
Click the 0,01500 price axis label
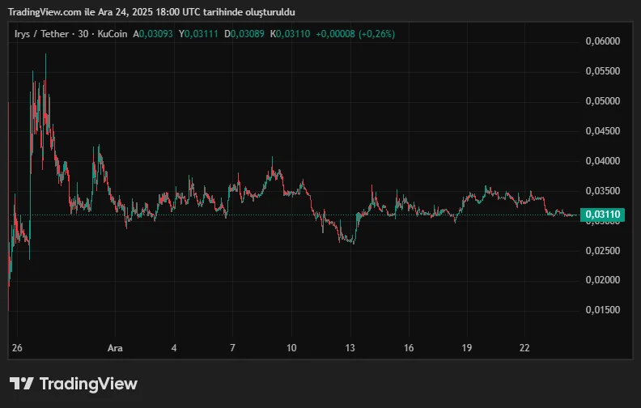click(x=602, y=310)
